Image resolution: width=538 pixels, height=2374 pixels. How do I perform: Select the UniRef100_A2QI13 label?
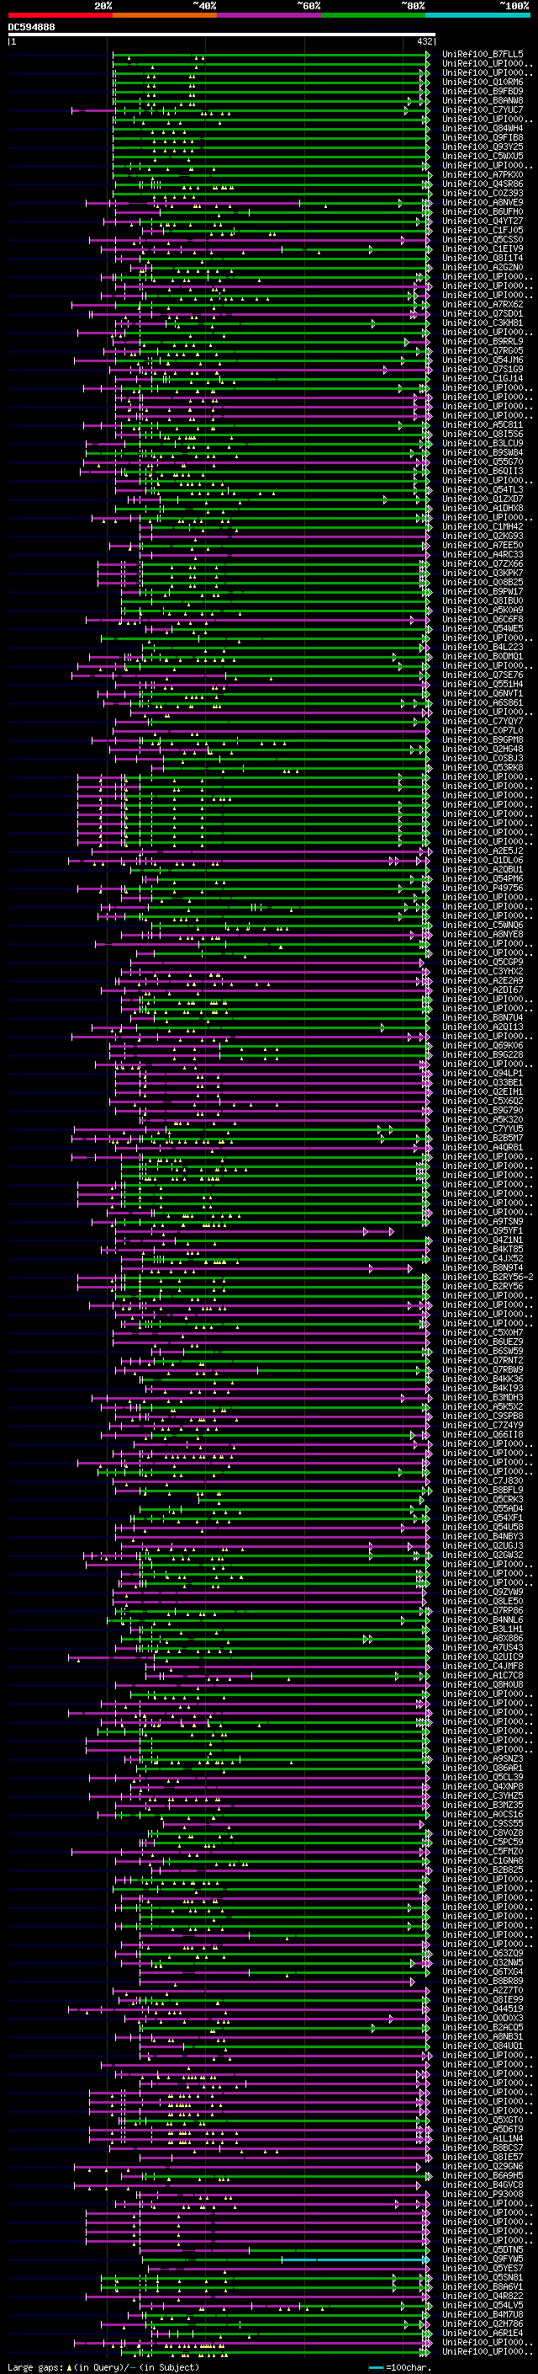coord(483,1027)
